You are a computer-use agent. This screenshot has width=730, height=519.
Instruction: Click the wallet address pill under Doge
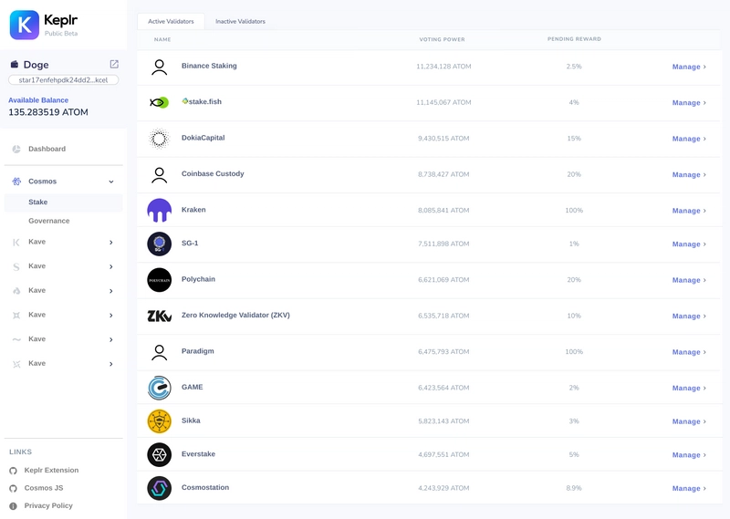(64, 80)
